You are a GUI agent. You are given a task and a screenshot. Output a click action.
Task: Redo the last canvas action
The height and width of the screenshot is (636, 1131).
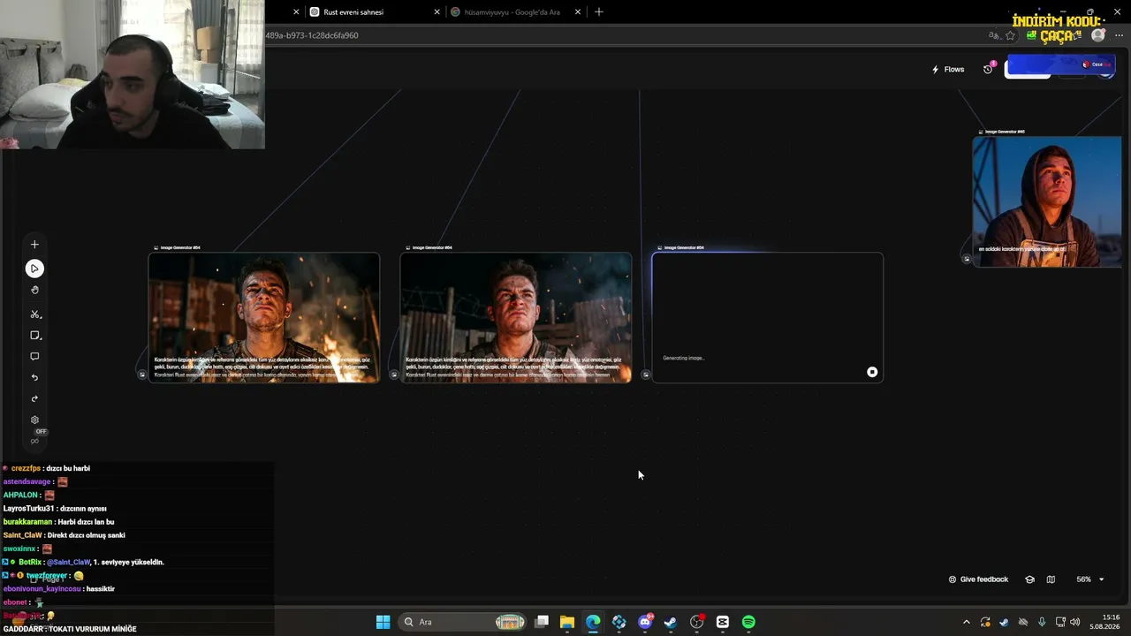[34, 399]
